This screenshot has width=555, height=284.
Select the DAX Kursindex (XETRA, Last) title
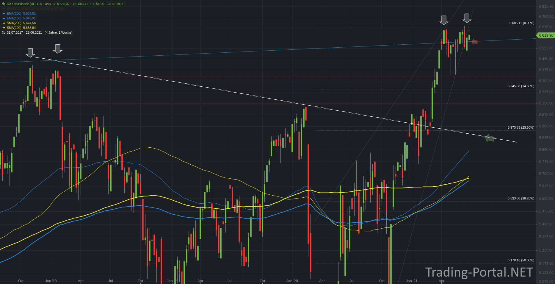click(x=29, y=4)
